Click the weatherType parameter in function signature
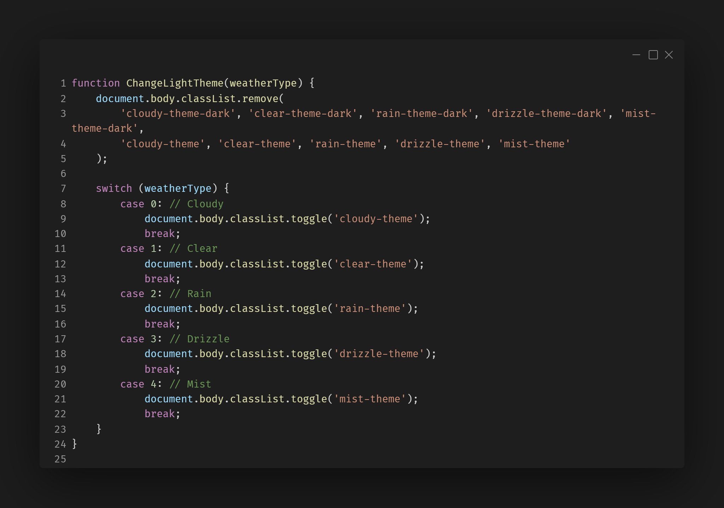 pyautogui.click(x=263, y=83)
